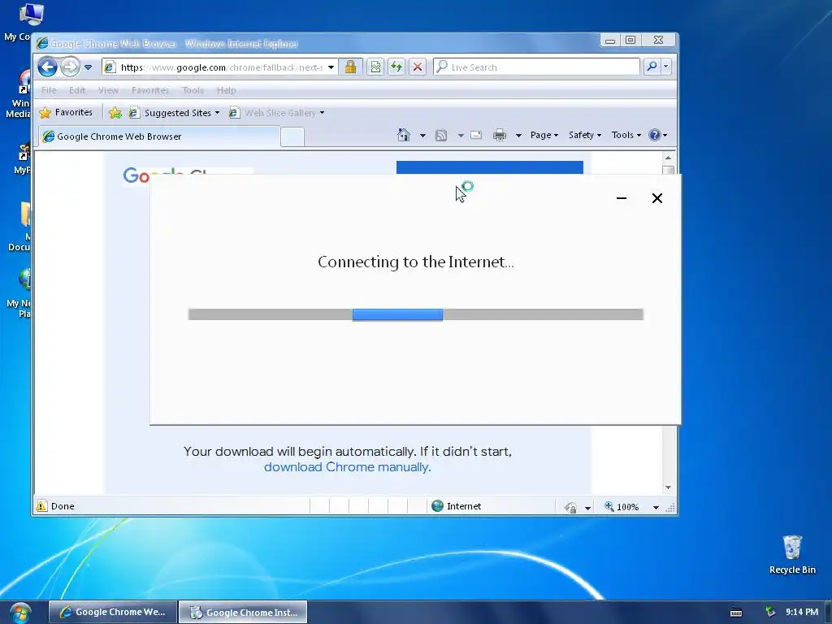Screen dimensions: 832x624
Task: Select Google Chrome Web Browser tab
Action: [159, 136]
